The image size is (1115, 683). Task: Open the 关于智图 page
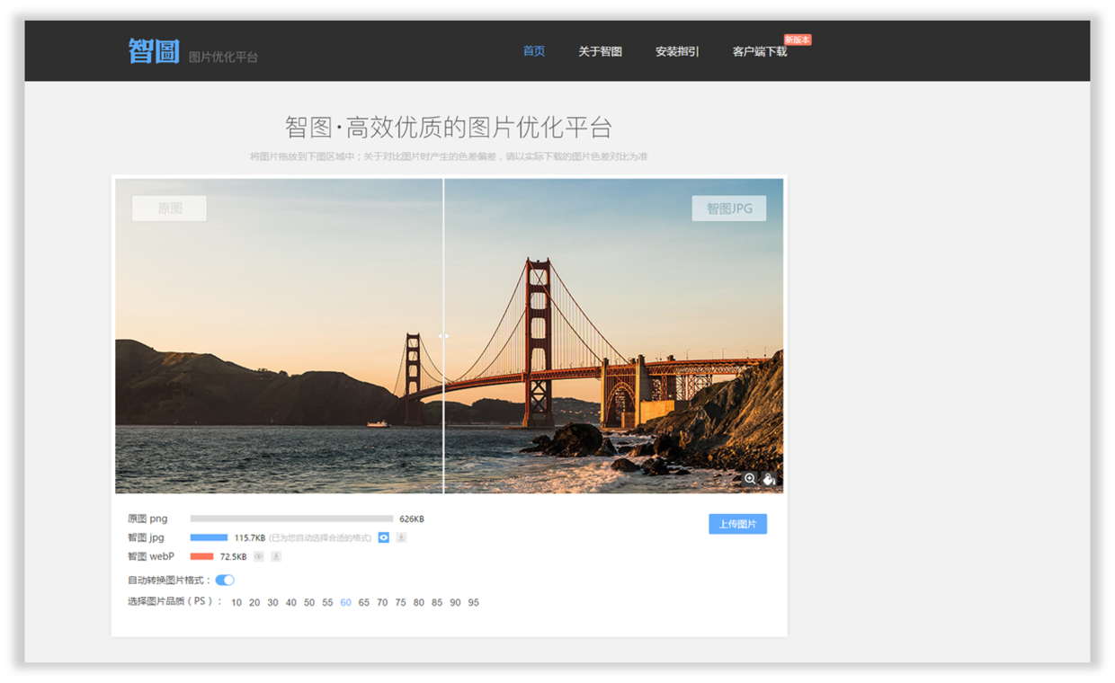600,51
